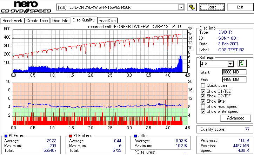Viewport: 254px width, 155px height.
Task: Toggle Show write speed checkbox
Action: 203,111
